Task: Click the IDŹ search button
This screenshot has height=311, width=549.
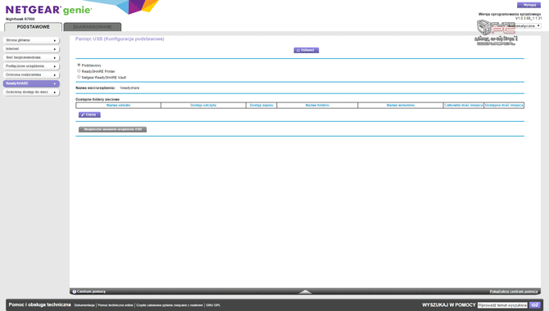Action: 534,305
